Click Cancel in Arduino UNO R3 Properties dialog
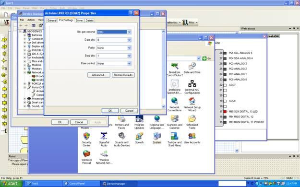 pyautogui.click(x=129, y=111)
